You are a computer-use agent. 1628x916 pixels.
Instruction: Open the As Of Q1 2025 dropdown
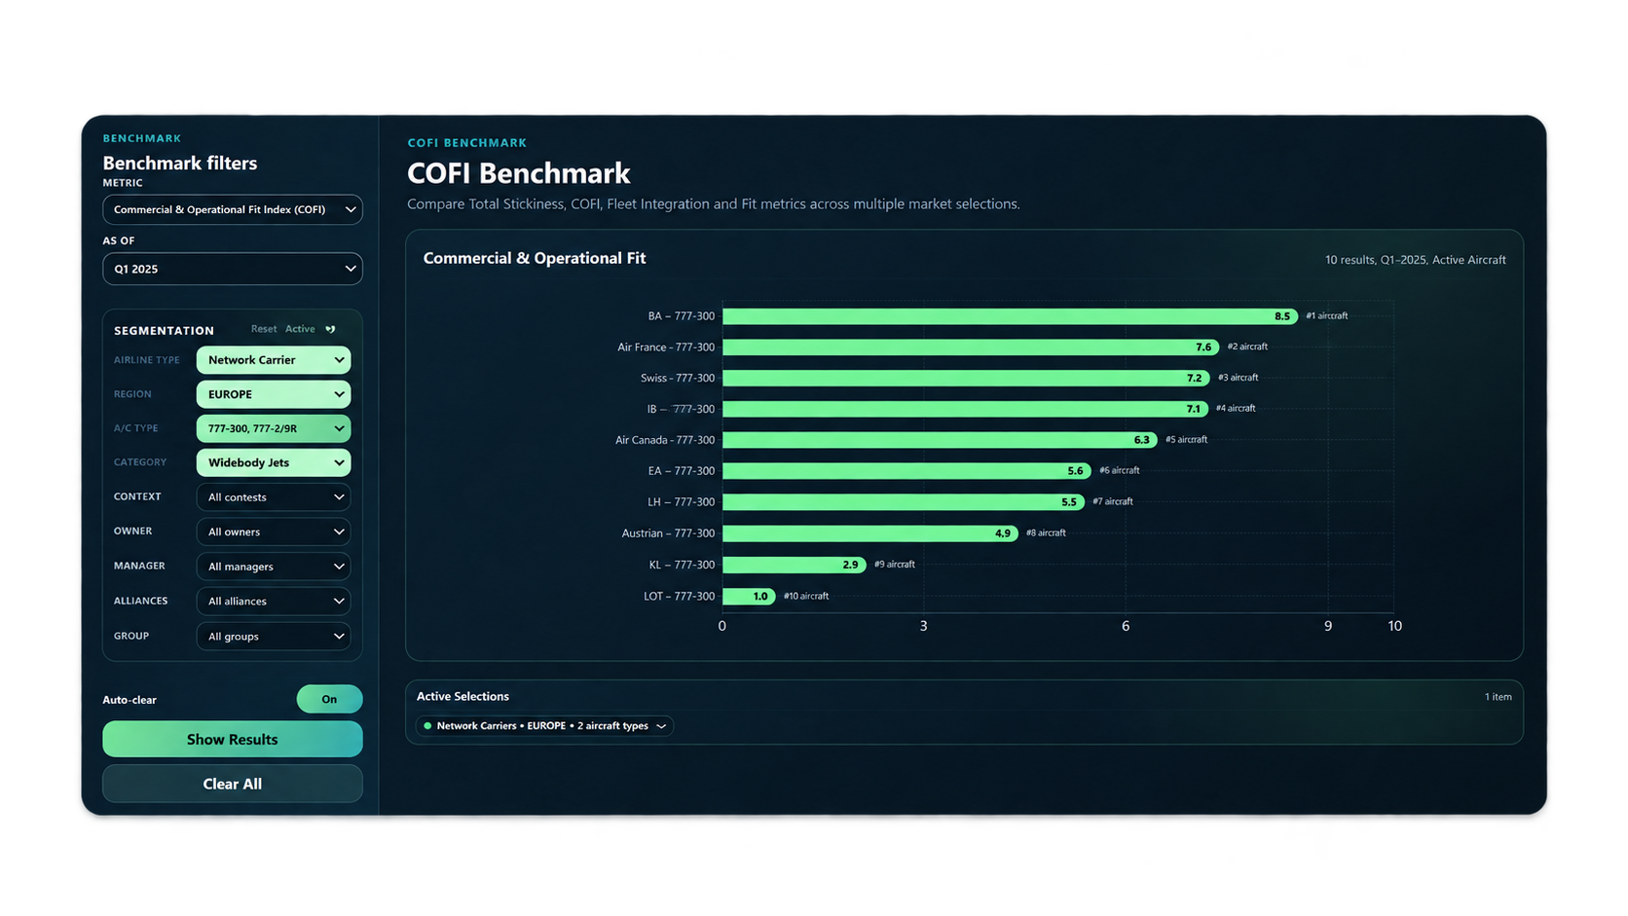click(233, 269)
